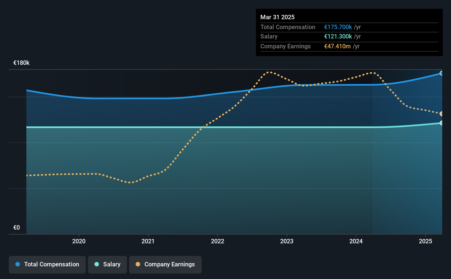Image resolution: width=451 pixels, height=279 pixels.
Task: Select the Total Compensation endpoint marker
Action: point(442,73)
